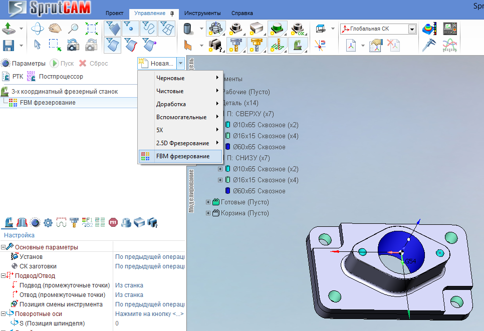Toggle the surface face selection filter
The height and width of the screenshot is (331, 484).
point(113,45)
